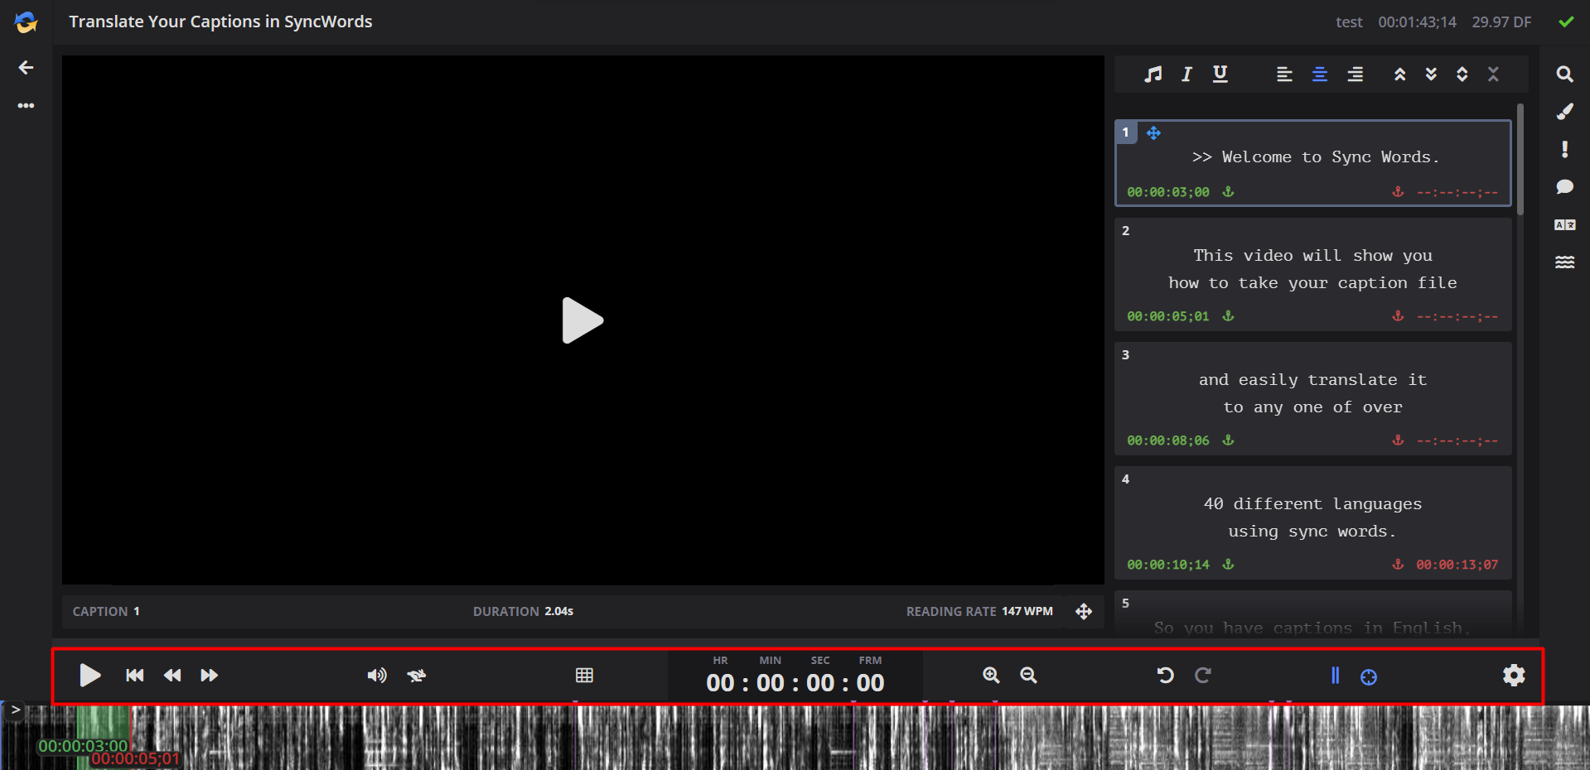1590x770 pixels.
Task: Click start time 00:00:08;06 of caption 3
Action: [1168, 440]
